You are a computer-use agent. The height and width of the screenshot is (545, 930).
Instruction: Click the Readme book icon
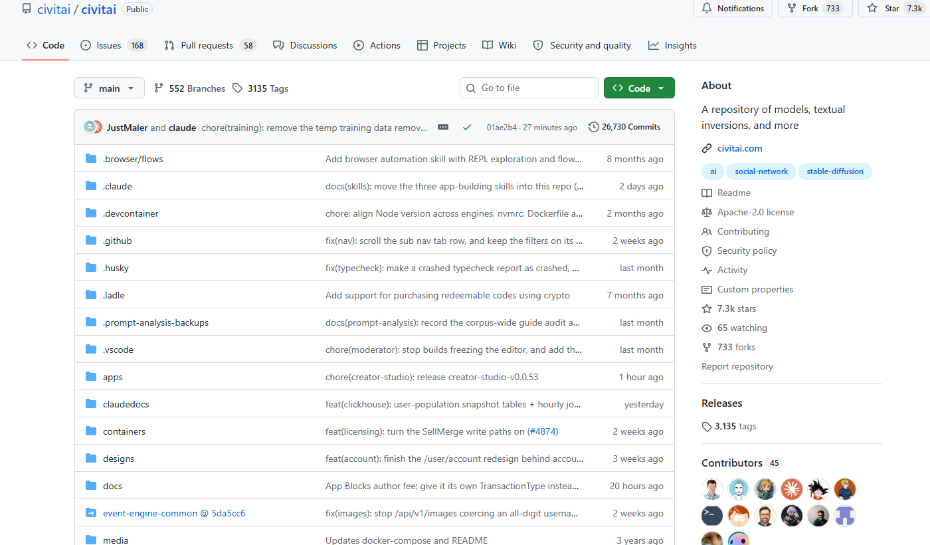pos(707,193)
